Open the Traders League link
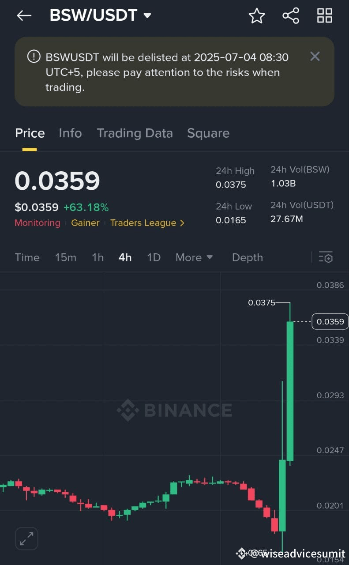This screenshot has width=349, height=565. pos(147,223)
